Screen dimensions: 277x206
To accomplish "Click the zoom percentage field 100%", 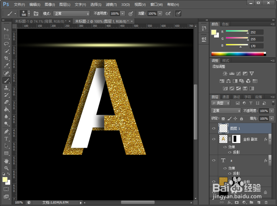I will [x=19, y=202].
